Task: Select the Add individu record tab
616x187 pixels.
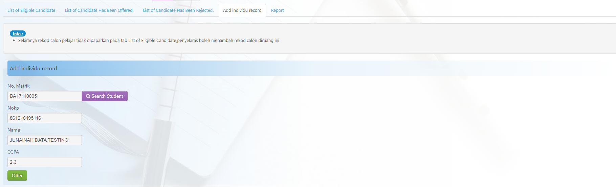Action: click(242, 10)
